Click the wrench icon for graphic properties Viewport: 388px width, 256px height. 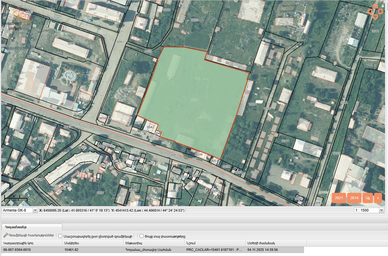point(5,235)
